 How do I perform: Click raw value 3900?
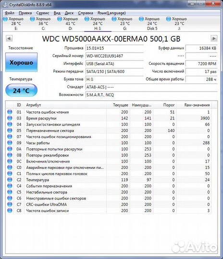tap(205, 118)
